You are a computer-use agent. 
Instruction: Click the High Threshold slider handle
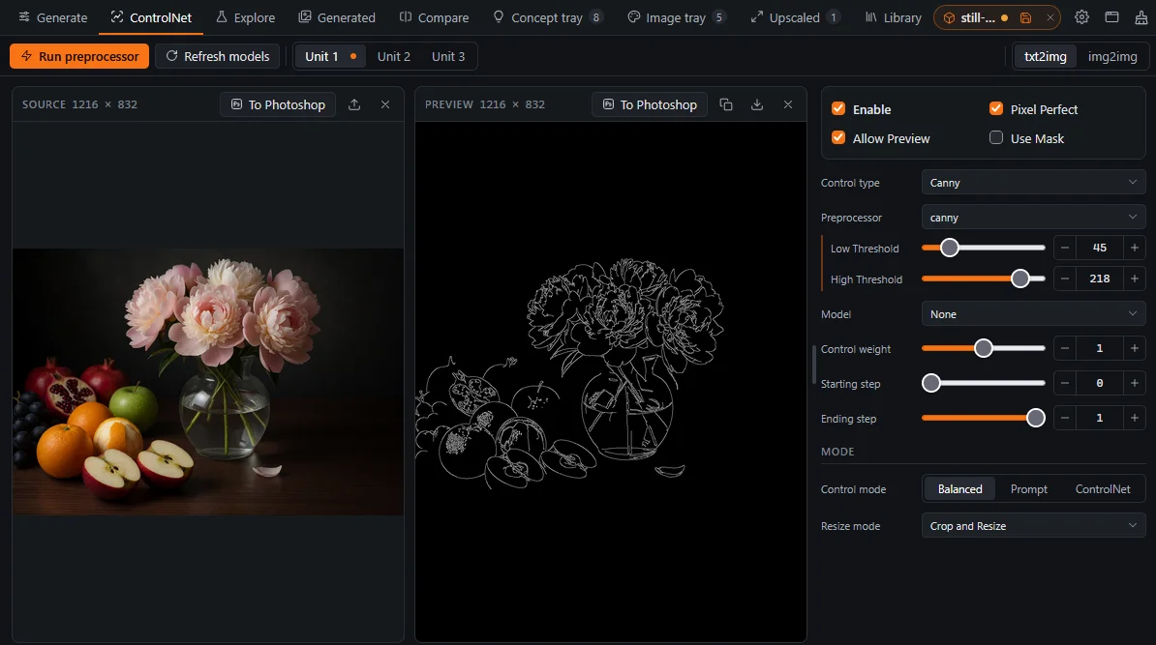click(x=1020, y=279)
